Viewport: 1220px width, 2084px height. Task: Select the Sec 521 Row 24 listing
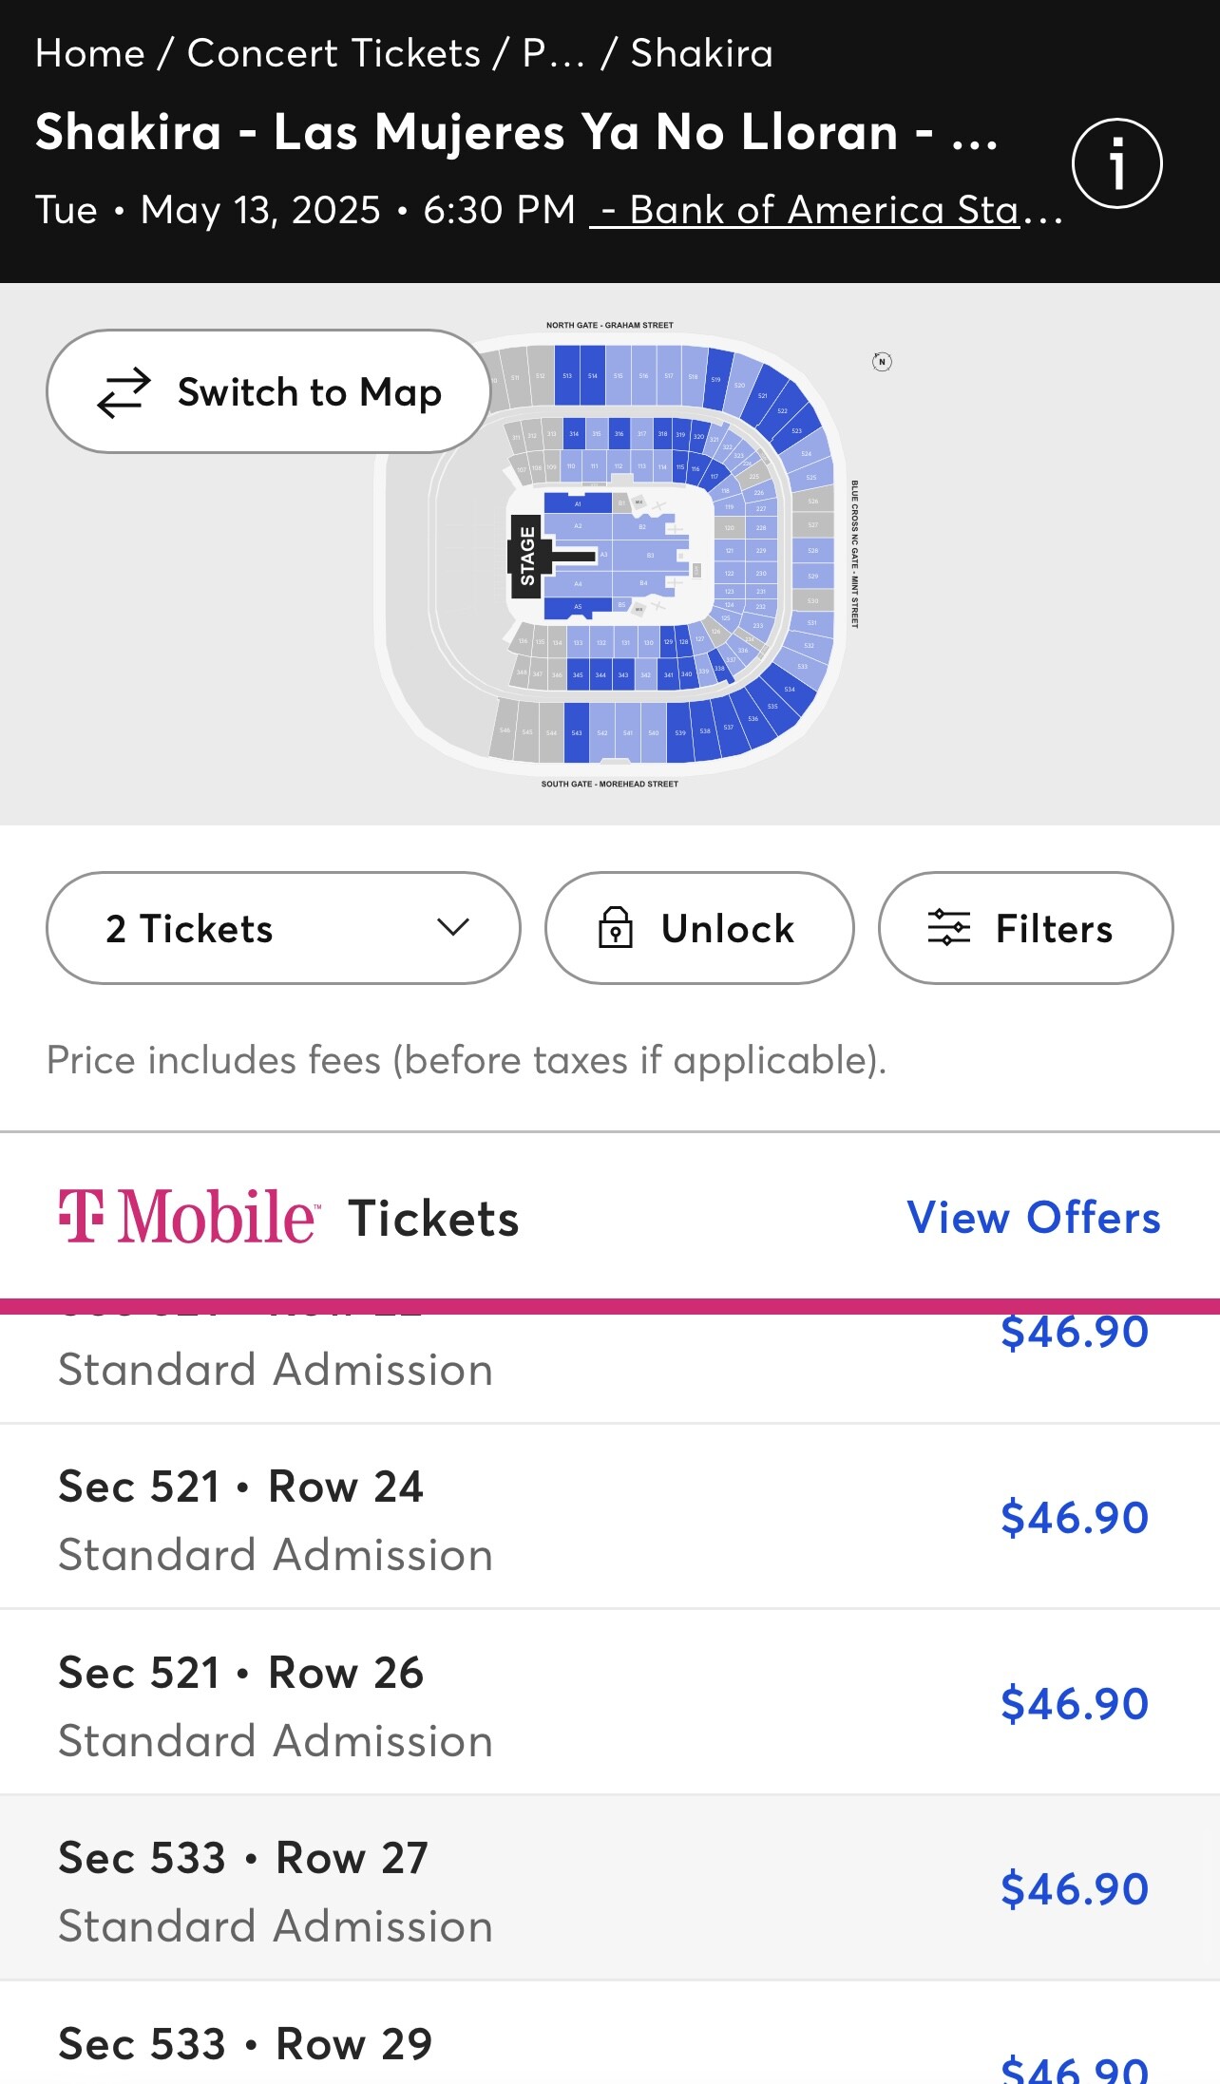point(608,1517)
